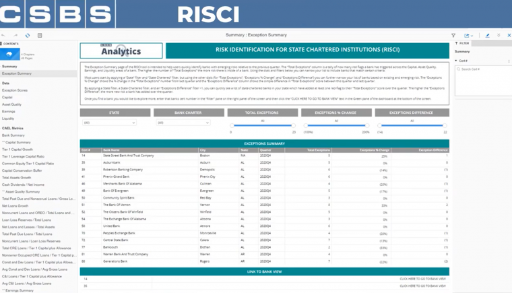
Task: Open Exception Summary page in contents
Action: pyautogui.click(x=17, y=73)
